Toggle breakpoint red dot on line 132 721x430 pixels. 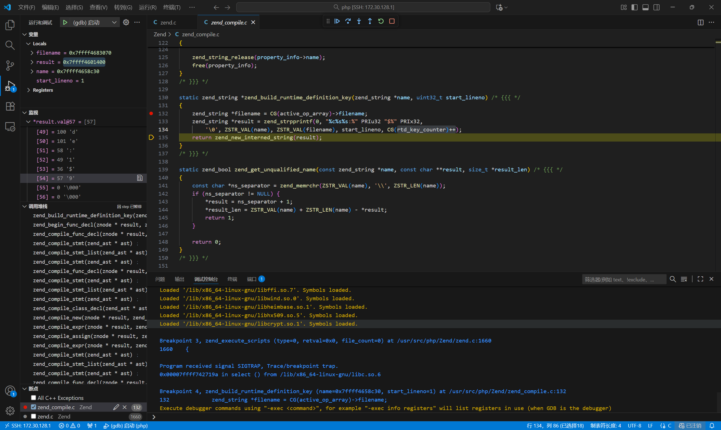[151, 113]
